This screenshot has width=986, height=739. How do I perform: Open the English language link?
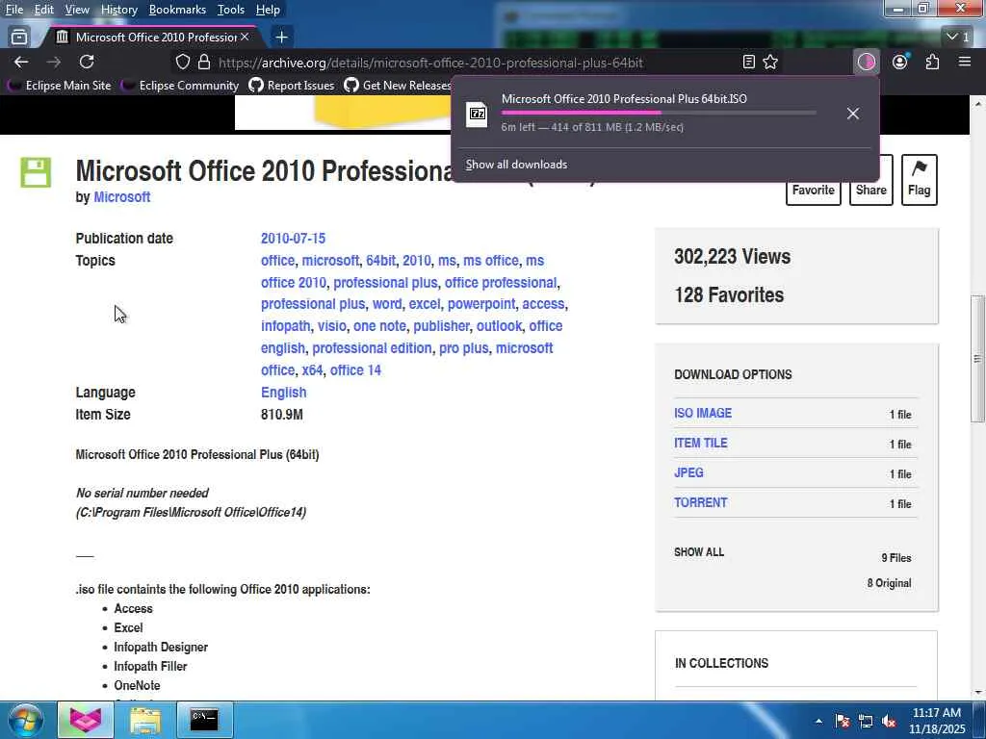pos(284,393)
